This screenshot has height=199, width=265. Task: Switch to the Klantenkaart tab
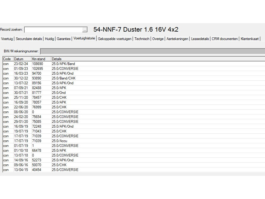tap(250, 39)
